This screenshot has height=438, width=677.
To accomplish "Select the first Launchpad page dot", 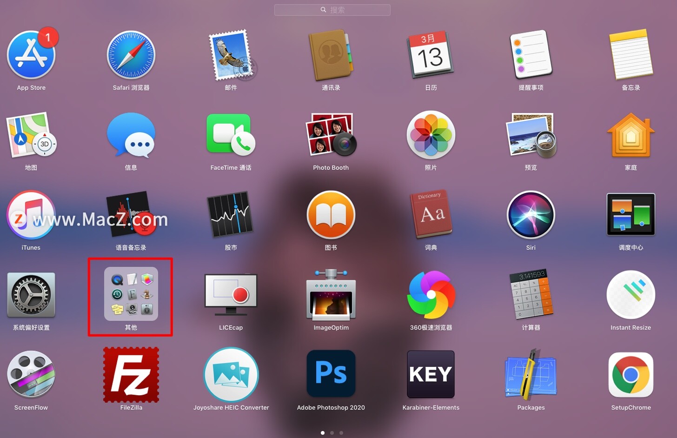I will pos(323,433).
